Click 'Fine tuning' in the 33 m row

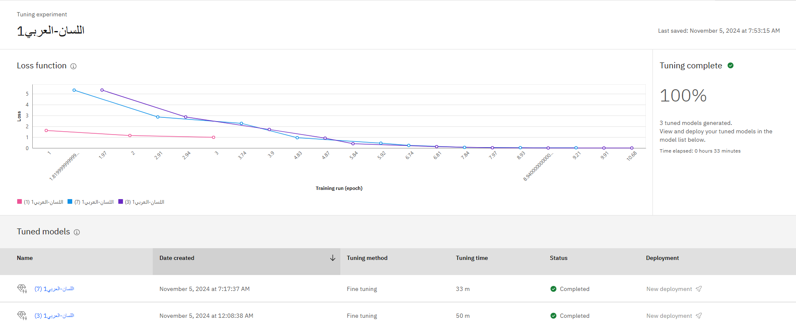click(362, 289)
